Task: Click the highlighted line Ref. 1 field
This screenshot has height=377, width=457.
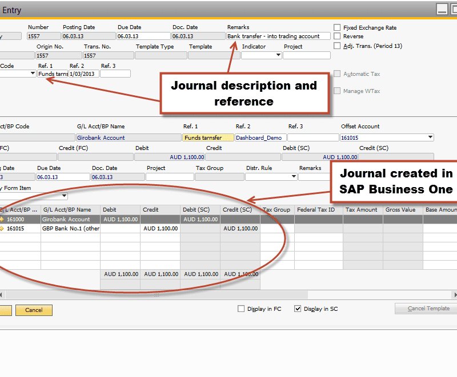Action: tap(208, 137)
